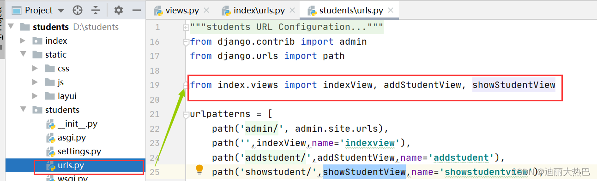
Task: Toggle import fold marker on line 16
Action: (x=186, y=42)
